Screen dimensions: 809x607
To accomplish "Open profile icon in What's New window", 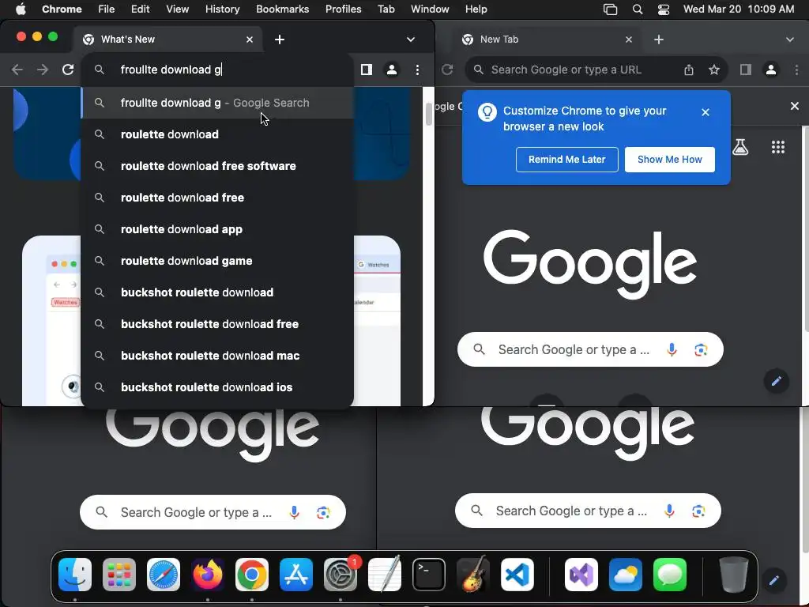I will pyautogui.click(x=392, y=70).
